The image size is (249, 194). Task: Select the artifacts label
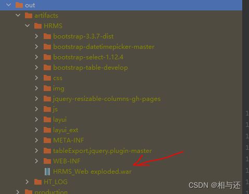click(x=46, y=16)
